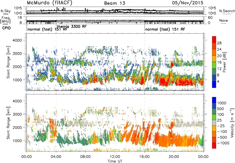Click the 'CPID' row label
This screenshot has width=235, height=163.
tap(6, 28)
